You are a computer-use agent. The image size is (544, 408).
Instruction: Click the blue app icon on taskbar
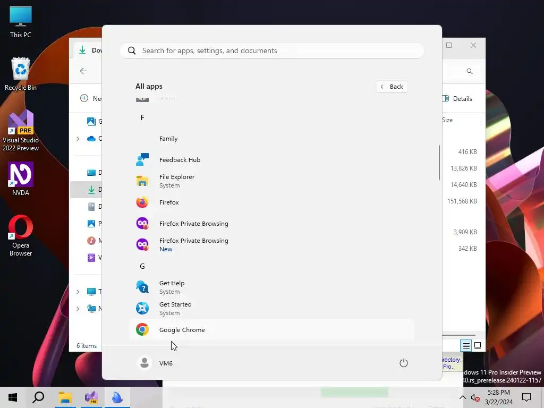(x=117, y=397)
